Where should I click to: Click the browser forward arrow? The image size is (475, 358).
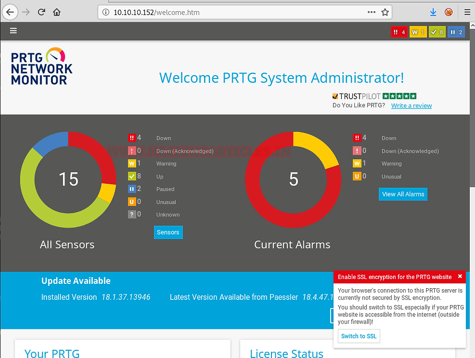[26, 12]
